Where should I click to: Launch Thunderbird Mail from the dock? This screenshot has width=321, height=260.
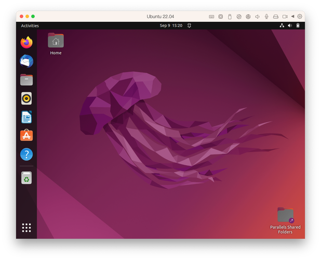pyautogui.click(x=26, y=61)
